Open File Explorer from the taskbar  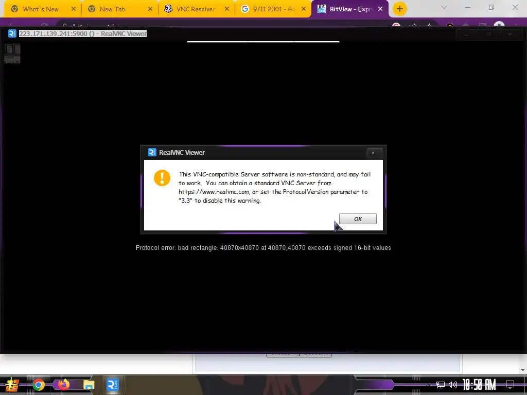coord(89,385)
